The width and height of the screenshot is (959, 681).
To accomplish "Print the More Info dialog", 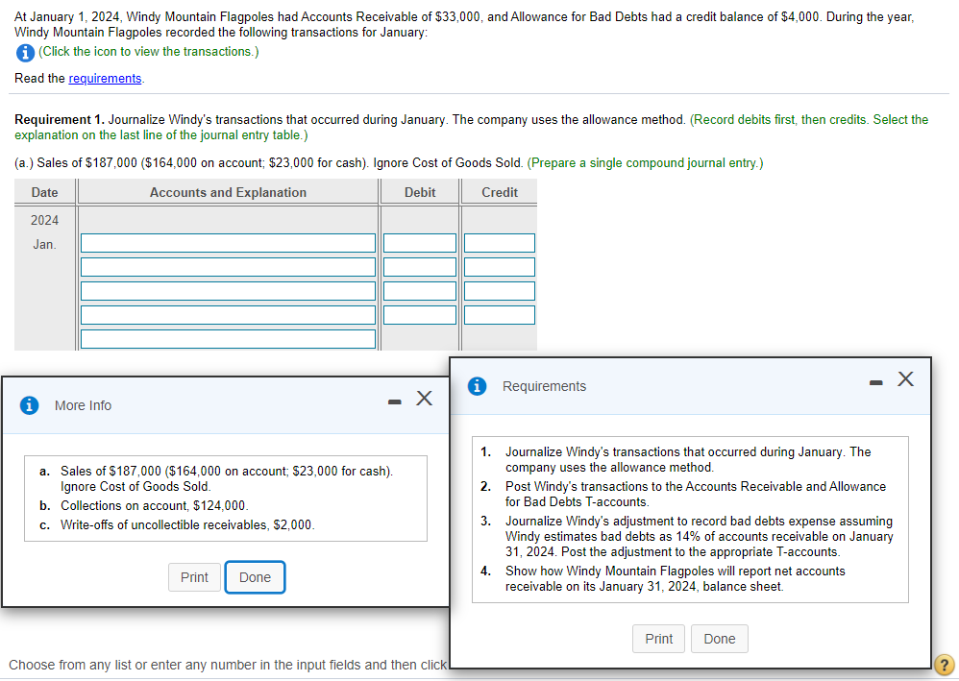I will [x=194, y=577].
